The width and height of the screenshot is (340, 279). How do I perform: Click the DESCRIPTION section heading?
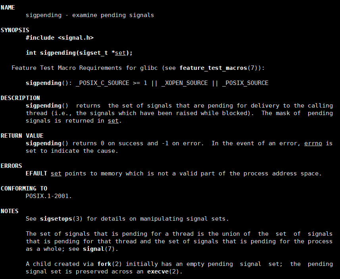click(20, 98)
